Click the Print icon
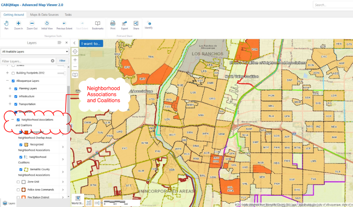This screenshot has height=207, width=353. 113,25
